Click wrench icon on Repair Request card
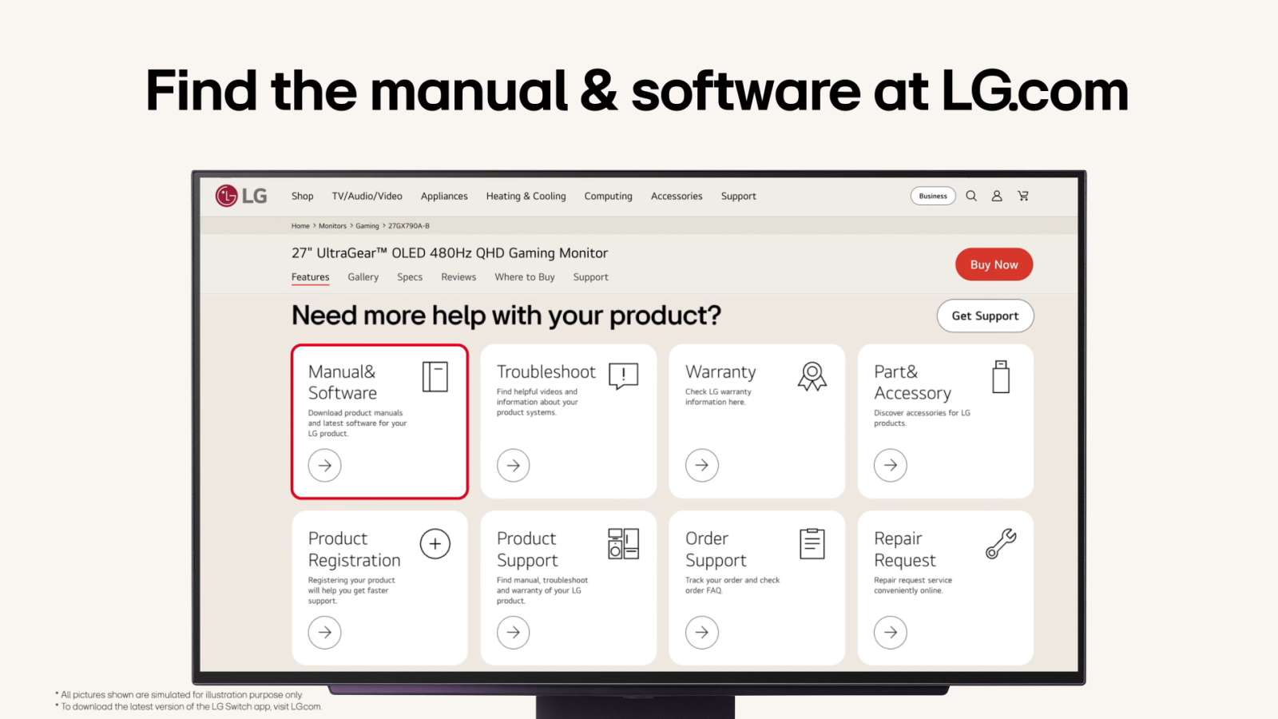 coord(1001,544)
